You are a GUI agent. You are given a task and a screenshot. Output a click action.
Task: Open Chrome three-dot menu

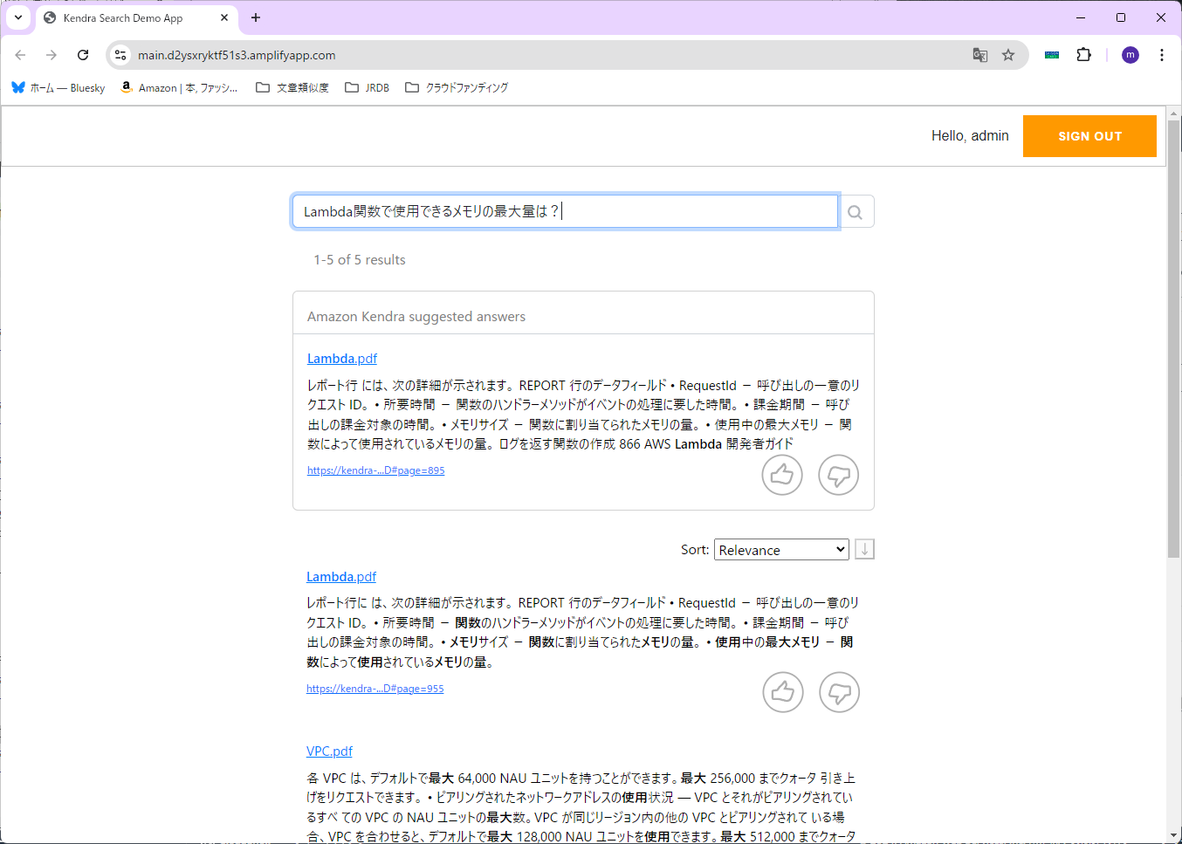(x=1162, y=55)
